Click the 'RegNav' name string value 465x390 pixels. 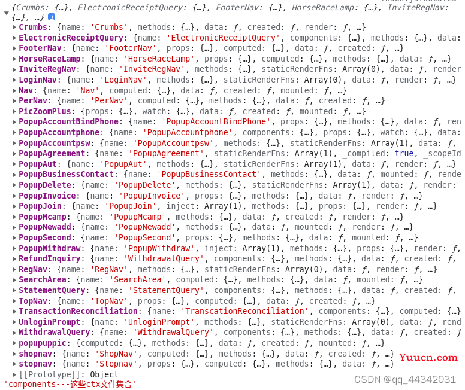pos(109,270)
